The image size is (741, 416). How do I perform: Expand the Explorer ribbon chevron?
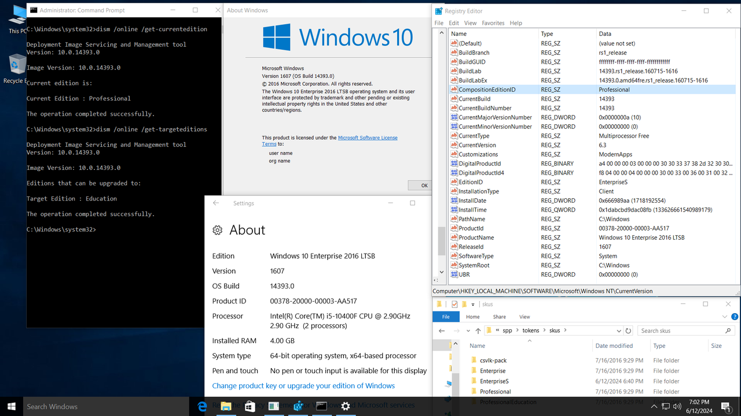point(725,317)
